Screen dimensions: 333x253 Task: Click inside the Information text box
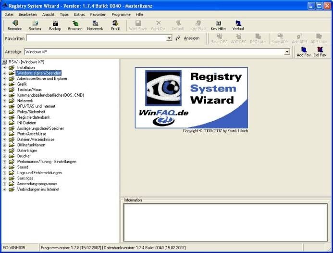point(225,222)
